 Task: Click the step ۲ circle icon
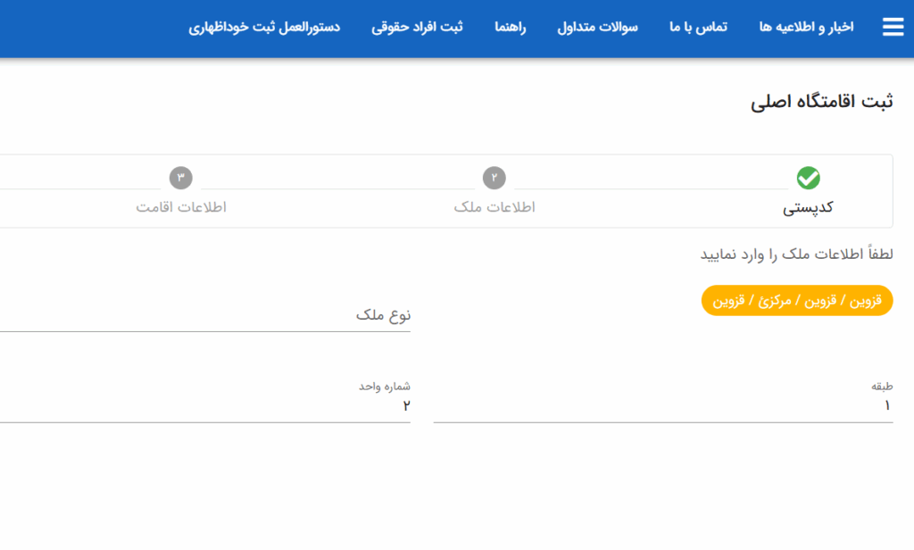pos(494,179)
